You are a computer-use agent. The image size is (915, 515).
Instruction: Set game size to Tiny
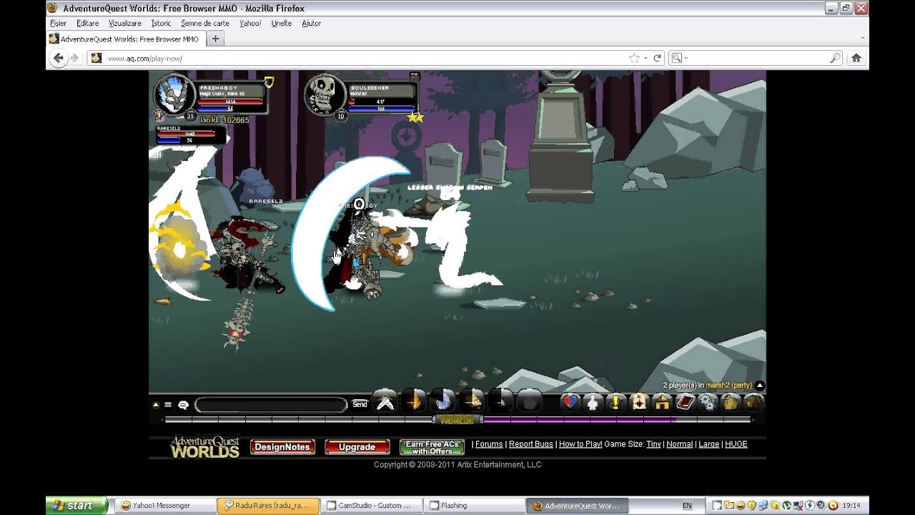653,444
